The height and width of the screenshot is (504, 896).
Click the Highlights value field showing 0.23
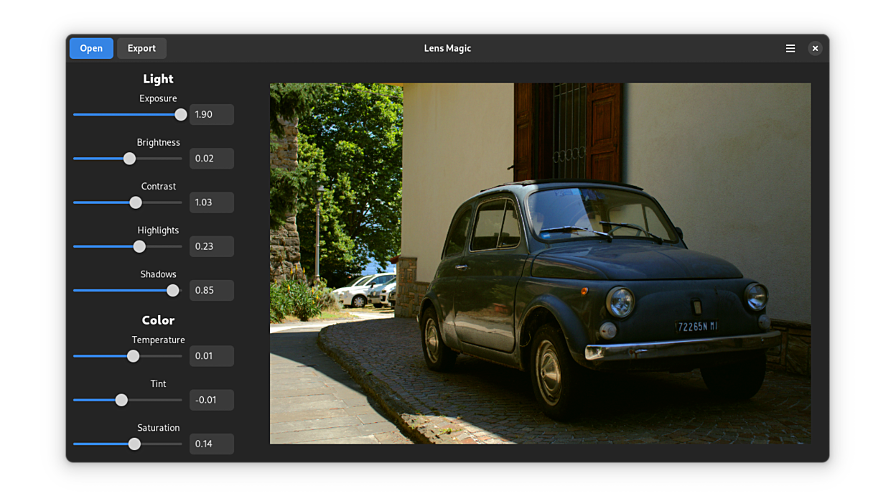pyautogui.click(x=211, y=246)
